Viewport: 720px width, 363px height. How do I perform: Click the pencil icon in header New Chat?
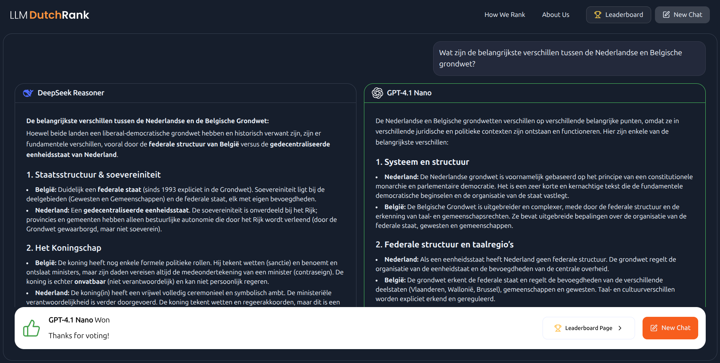coord(666,15)
